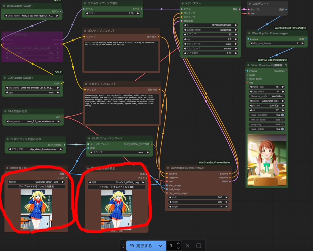Open the format video/h264-mp4 dropdown
Screen dimensions: 313x251
point(267,101)
